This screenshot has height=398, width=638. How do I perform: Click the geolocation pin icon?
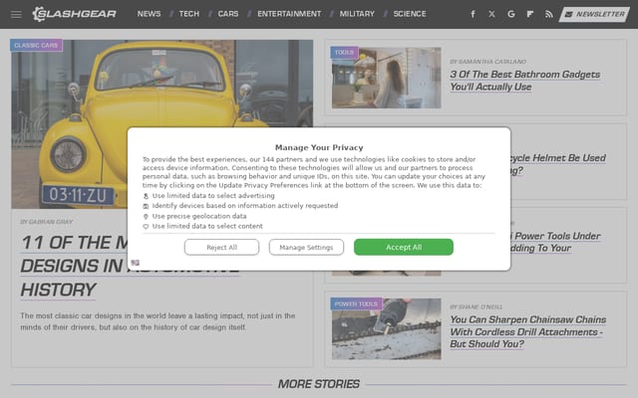[x=146, y=217]
